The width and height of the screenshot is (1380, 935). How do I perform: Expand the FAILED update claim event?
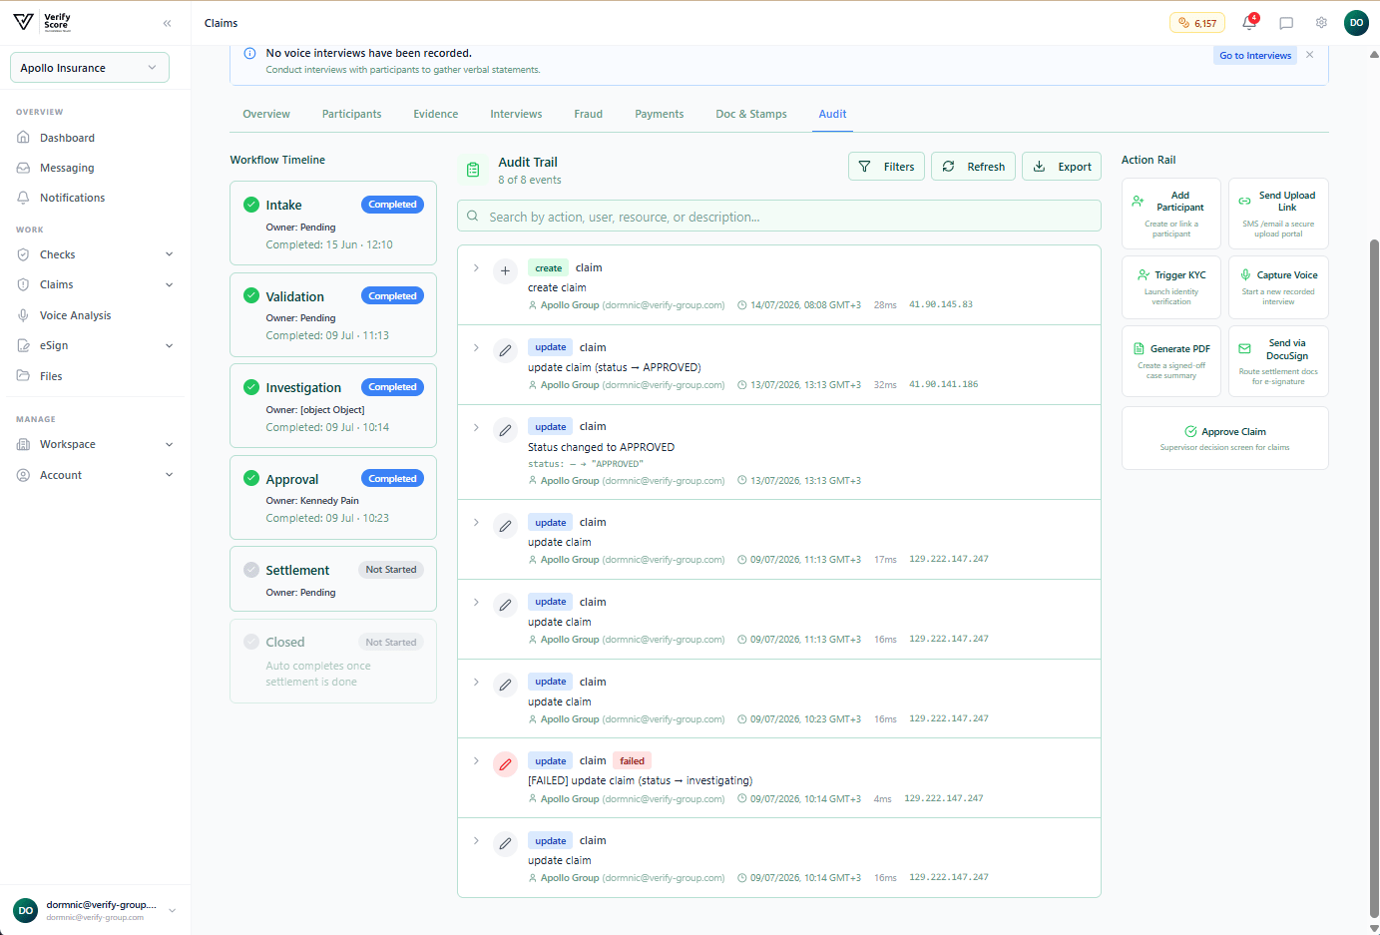click(x=476, y=760)
